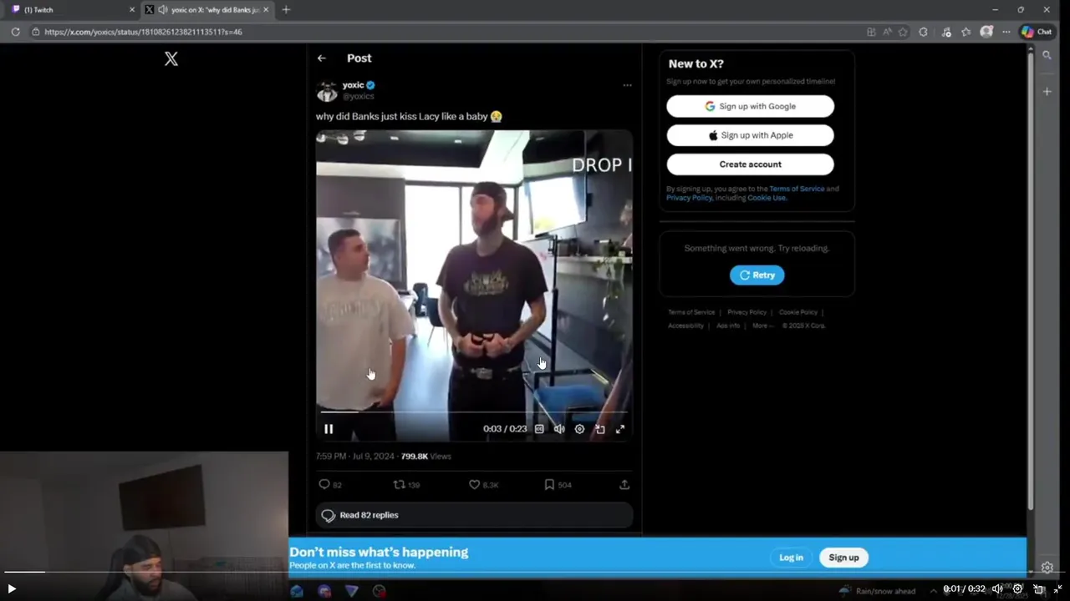Close the Twitch tab

point(131,10)
